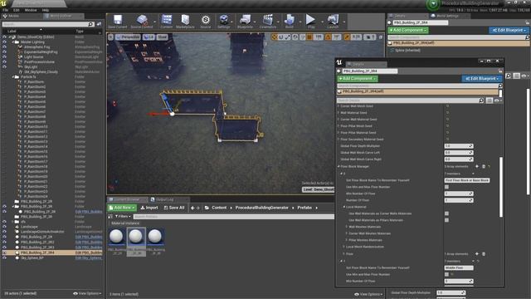Click Import in Content Browser
Image resolution: width=531 pixels, height=299 pixels.
click(149, 208)
